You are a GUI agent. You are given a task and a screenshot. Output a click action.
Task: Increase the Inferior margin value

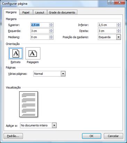[x=118, y=24]
